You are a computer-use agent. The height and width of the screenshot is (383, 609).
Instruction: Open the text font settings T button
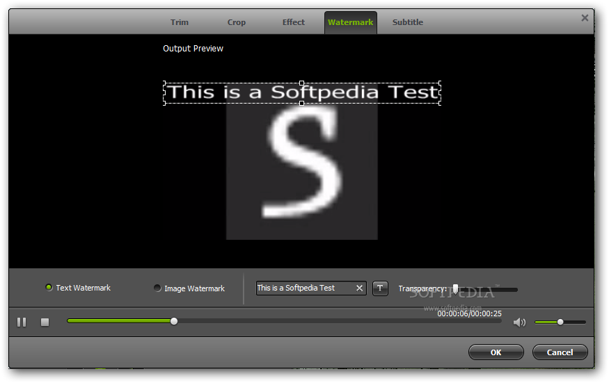380,288
